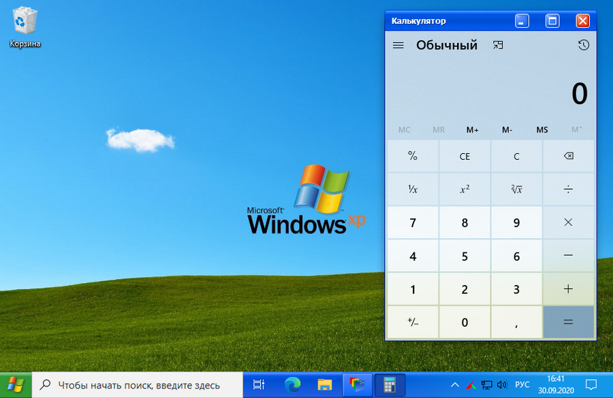Open Task View from taskbar
This screenshot has height=398, width=613.
pos(259,385)
